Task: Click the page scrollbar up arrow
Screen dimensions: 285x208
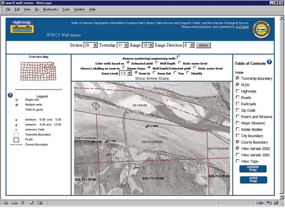Action: [282, 18]
